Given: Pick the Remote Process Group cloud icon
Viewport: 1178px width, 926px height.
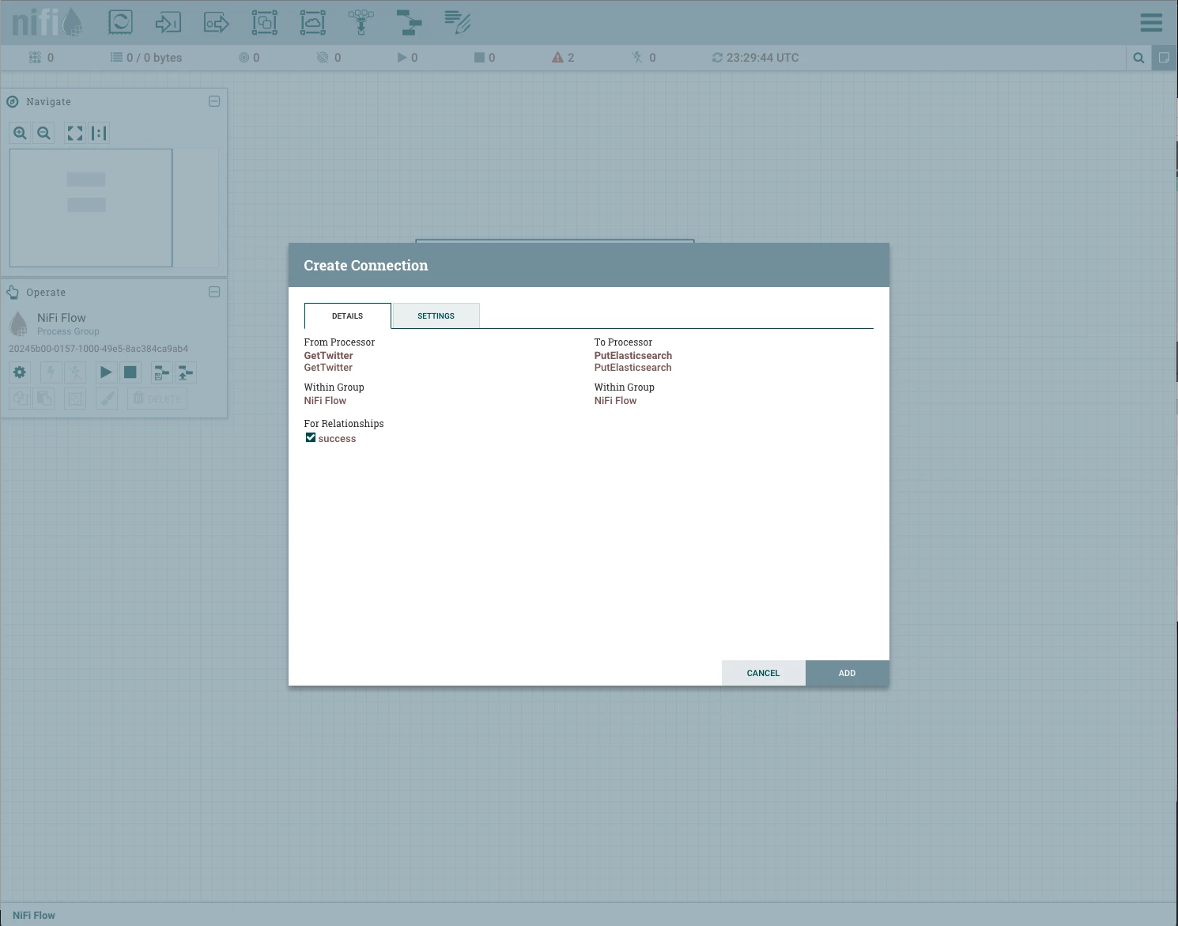Looking at the screenshot, I should [312, 22].
